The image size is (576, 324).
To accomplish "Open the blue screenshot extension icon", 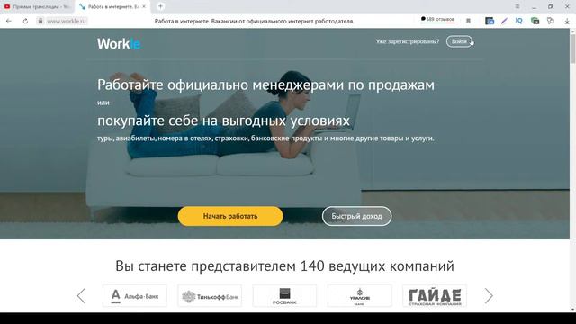I will pos(490,21).
